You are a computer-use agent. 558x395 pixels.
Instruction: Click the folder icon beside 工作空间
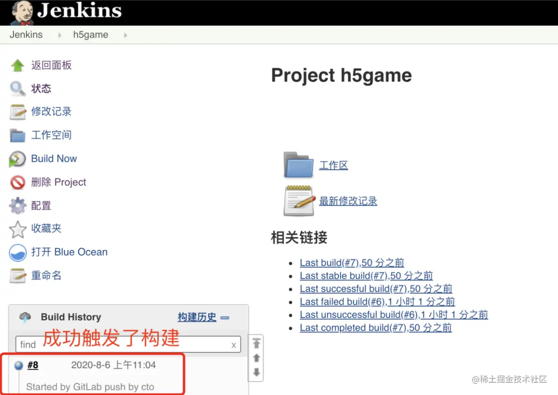point(17,135)
